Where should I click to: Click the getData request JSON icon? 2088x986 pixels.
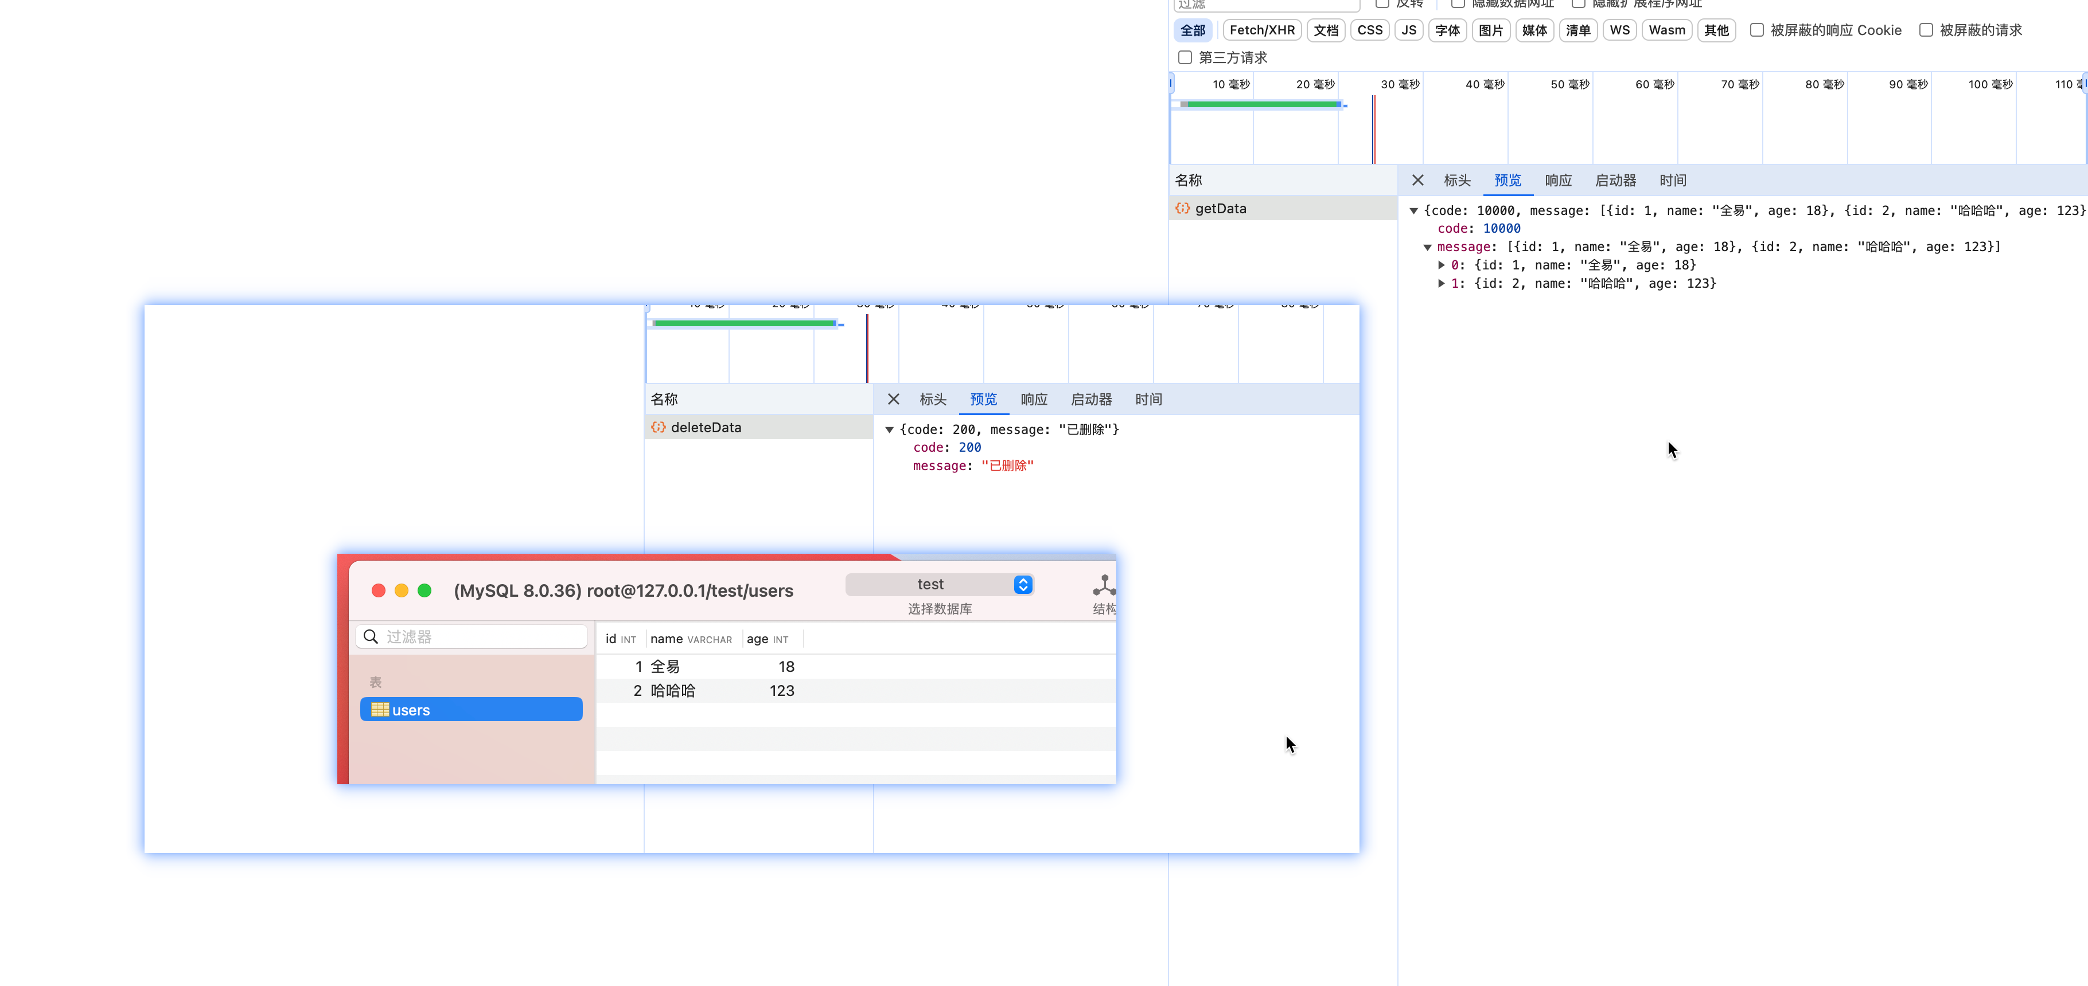[1183, 208]
